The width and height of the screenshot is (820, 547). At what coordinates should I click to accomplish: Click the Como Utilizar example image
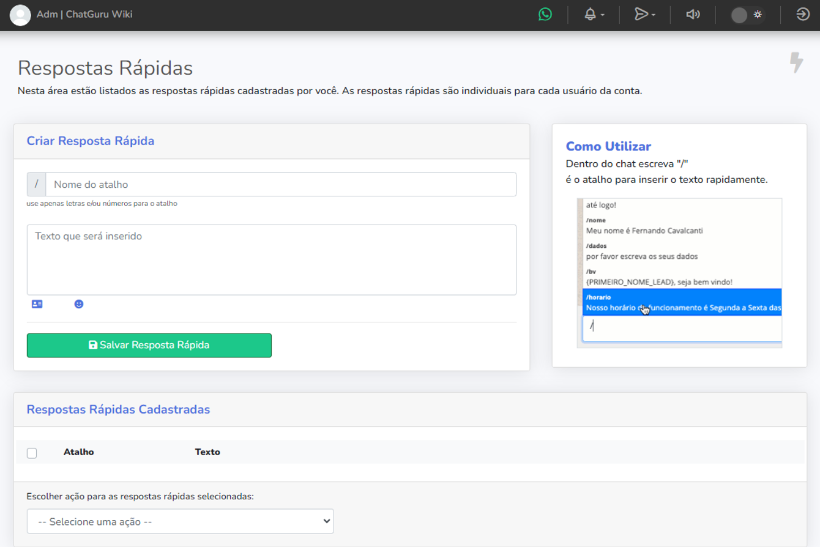tap(679, 273)
